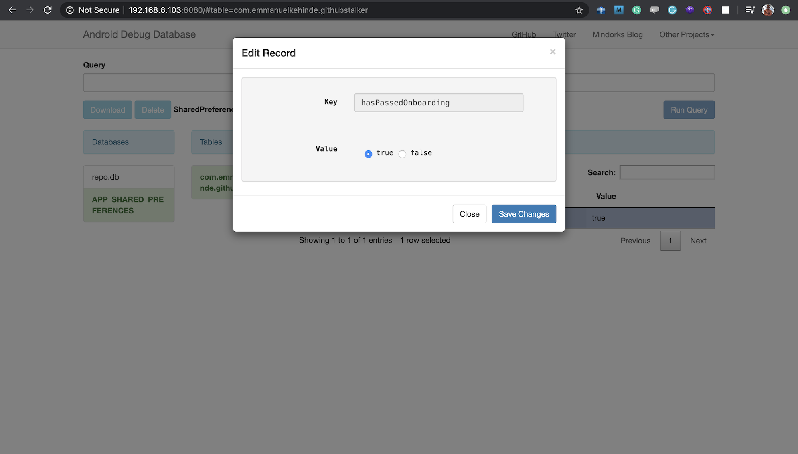Click inside the Search input field
This screenshot has width=798, height=454.
[667, 172]
